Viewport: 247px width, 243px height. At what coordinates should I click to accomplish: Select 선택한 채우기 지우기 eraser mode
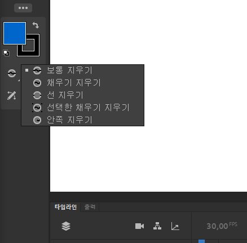click(83, 108)
